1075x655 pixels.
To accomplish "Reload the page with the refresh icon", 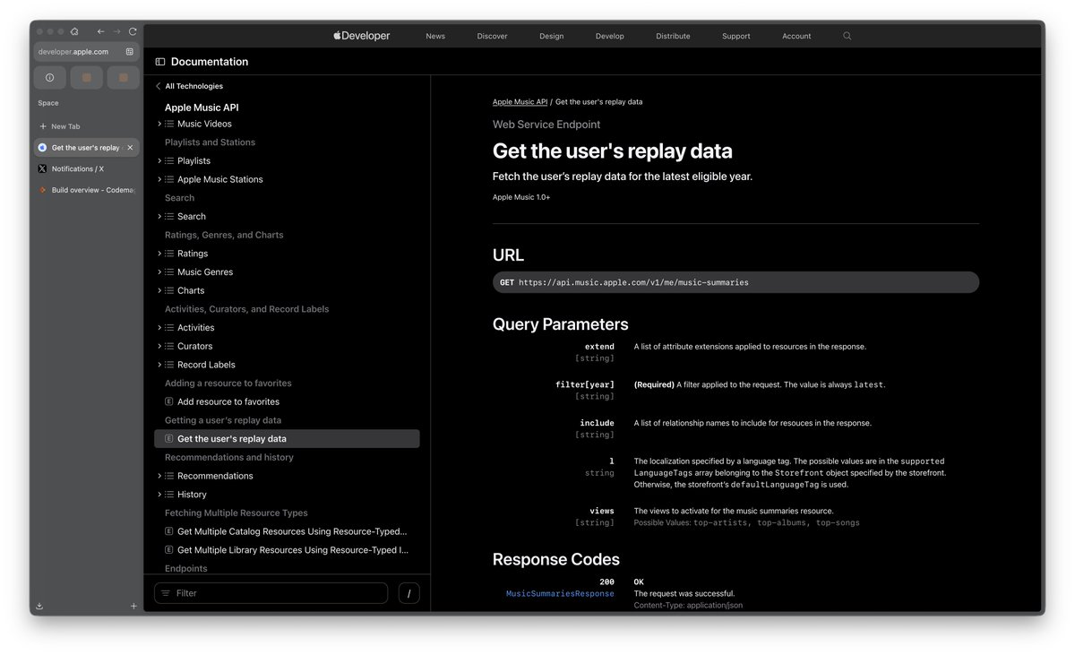I will (x=133, y=31).
